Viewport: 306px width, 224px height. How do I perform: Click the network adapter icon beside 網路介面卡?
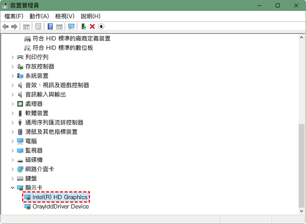click(x=20, y=169)
